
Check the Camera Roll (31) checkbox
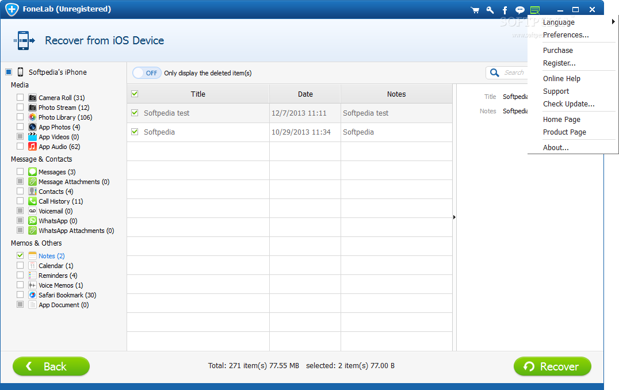(x=20, y=97)
